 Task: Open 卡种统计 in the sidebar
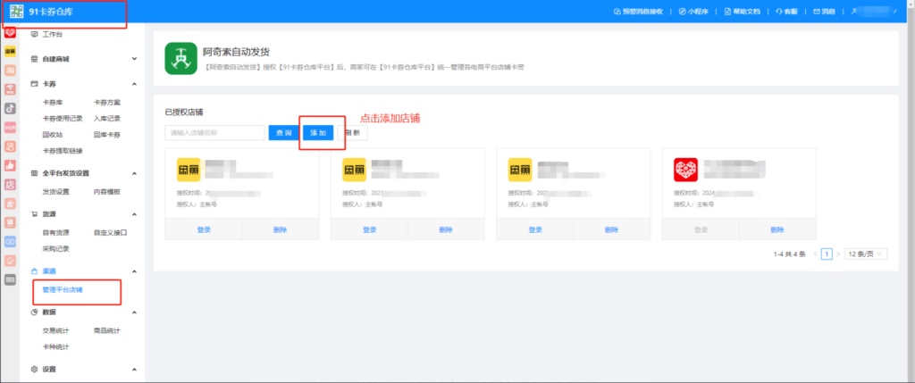point(56,347)
